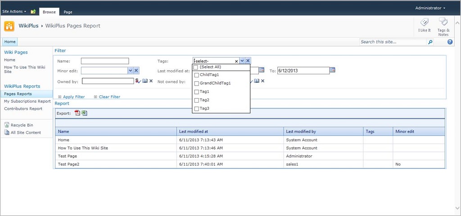461x216 pixels.
Task: Open calendar picker for the To date
Action: pyautogui.click(x=333, y=70)
